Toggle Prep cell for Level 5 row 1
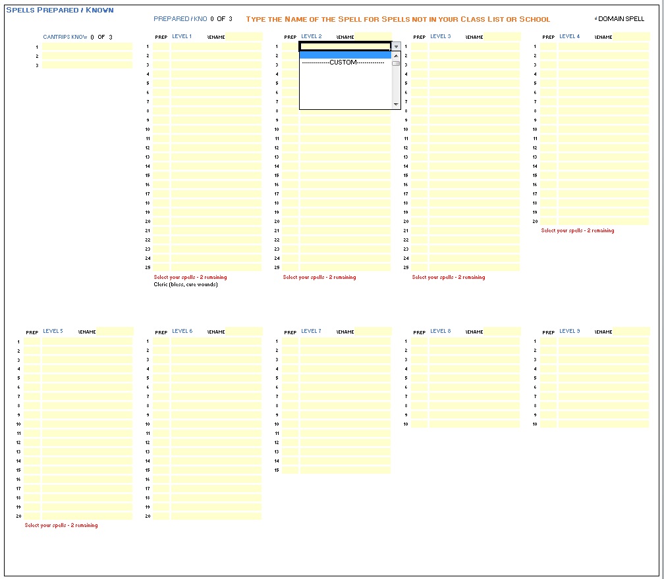 pyautogui.click(x=32, y=341)
